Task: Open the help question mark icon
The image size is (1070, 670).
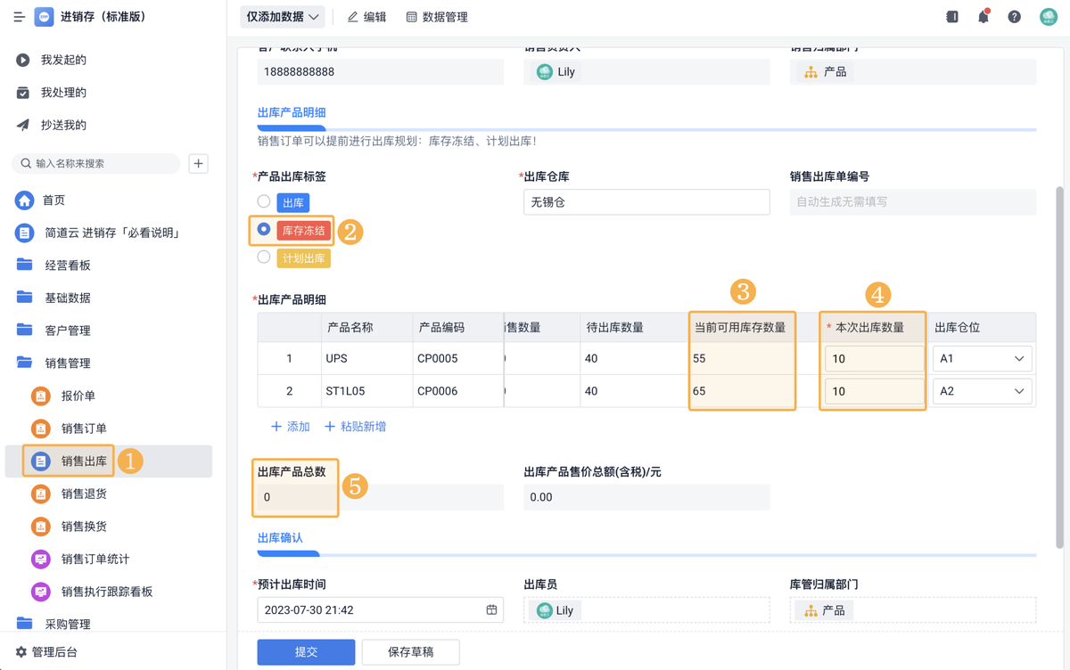Action: tap(1014, 17)
